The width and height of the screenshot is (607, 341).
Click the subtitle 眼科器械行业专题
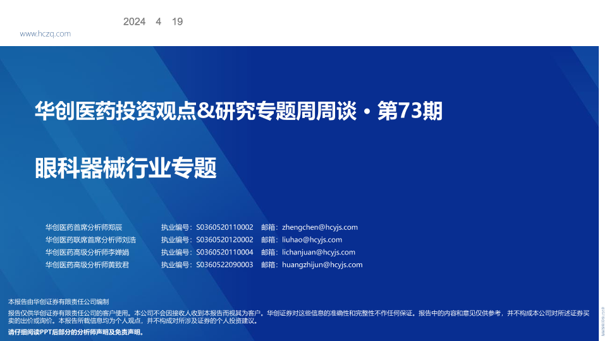pyautogui.click(x=126, y=168)
